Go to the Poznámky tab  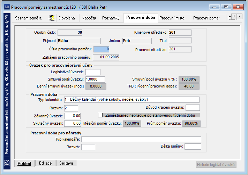pos(111,18)
